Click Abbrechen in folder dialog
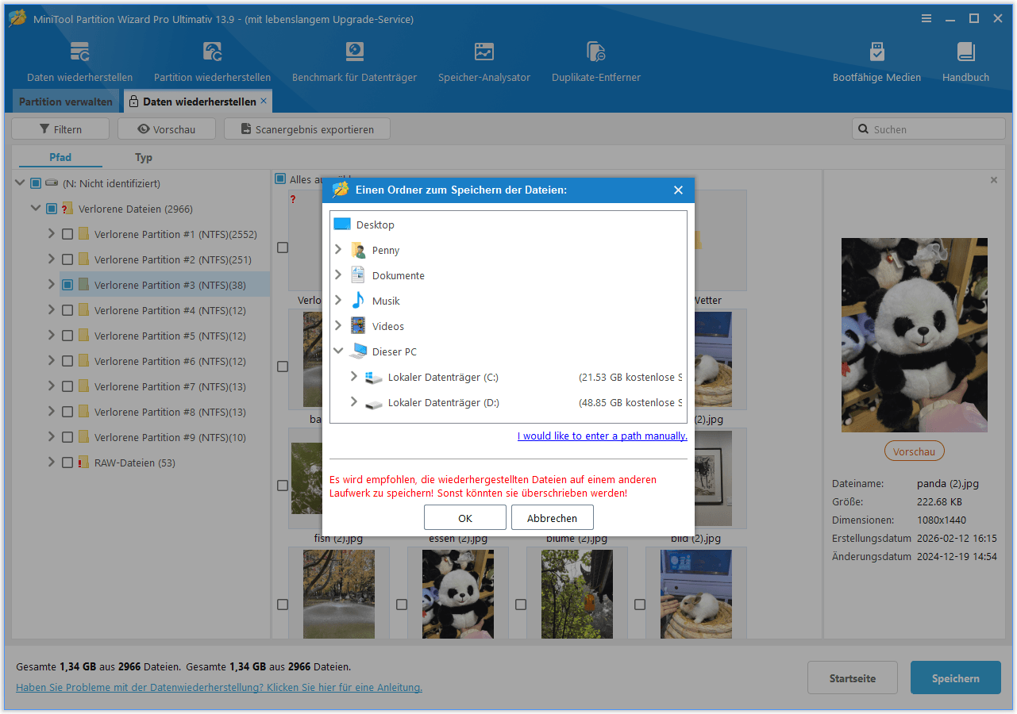The width and height of the screenshot is (1017, 714). tap(553, 517)
